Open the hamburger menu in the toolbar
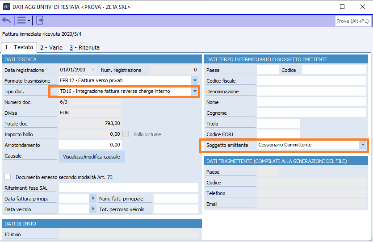Viewport: 373px width, 242px height. (21, 21)
